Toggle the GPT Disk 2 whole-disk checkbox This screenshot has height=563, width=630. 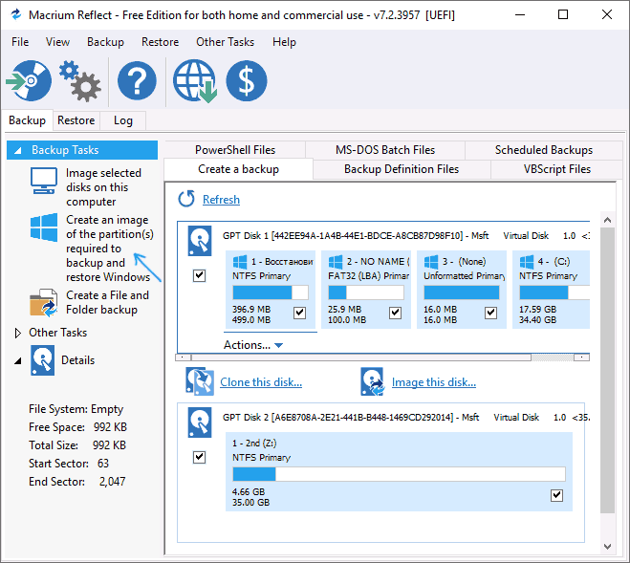click(199, 457)
